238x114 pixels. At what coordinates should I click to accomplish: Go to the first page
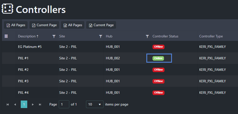click(8, 104)
